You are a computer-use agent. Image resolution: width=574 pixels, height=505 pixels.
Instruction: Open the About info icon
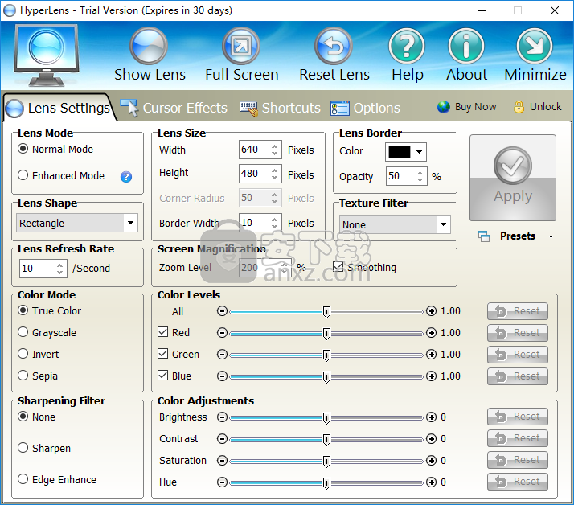(466, 46)
